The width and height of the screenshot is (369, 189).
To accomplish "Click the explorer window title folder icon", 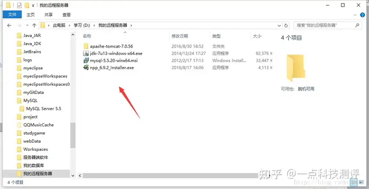I will pos(8,5).
